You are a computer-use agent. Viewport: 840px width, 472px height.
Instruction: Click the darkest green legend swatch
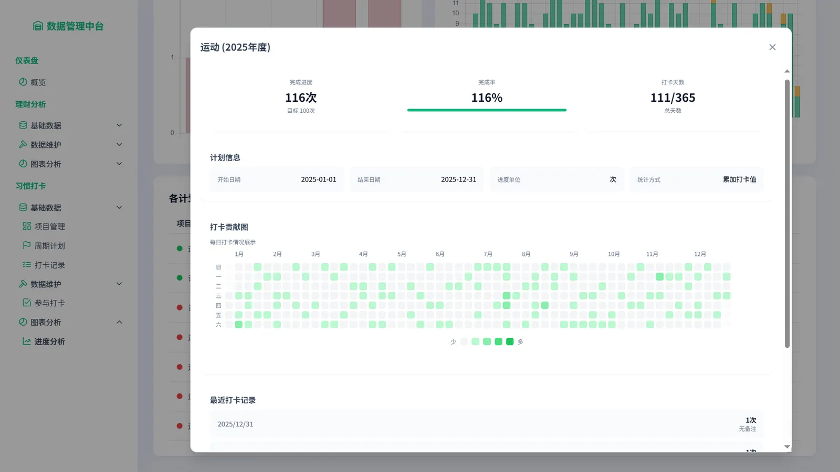pos(510,342)
